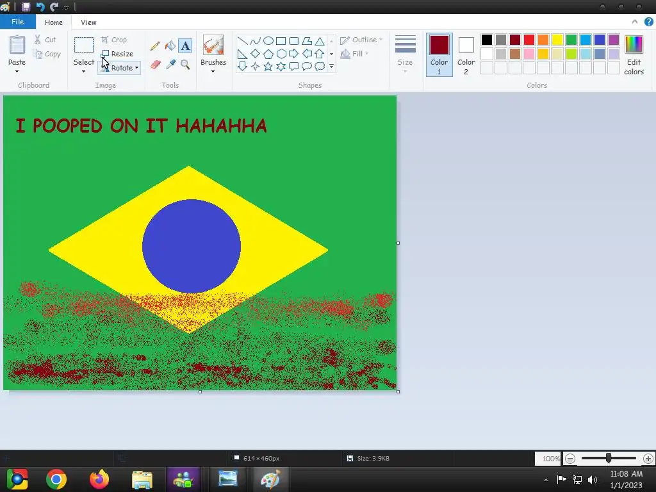Choose the Diamond shape
656x492 pixels.
[255, 54]
